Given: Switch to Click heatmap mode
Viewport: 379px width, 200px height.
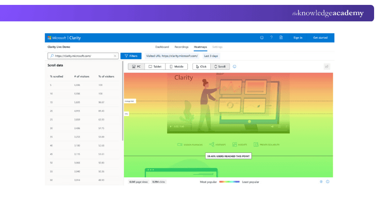Looking at the screenshot, I should click(202, 67).
